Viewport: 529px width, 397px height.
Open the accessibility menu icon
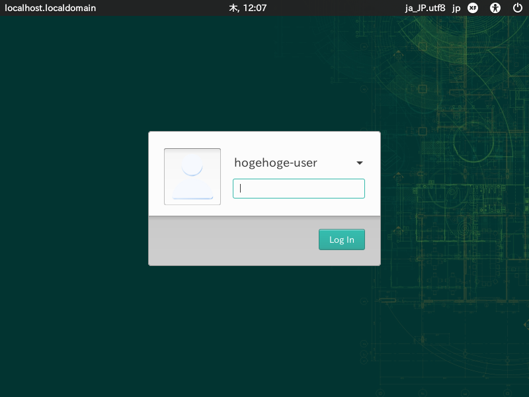tap(495, 8)
